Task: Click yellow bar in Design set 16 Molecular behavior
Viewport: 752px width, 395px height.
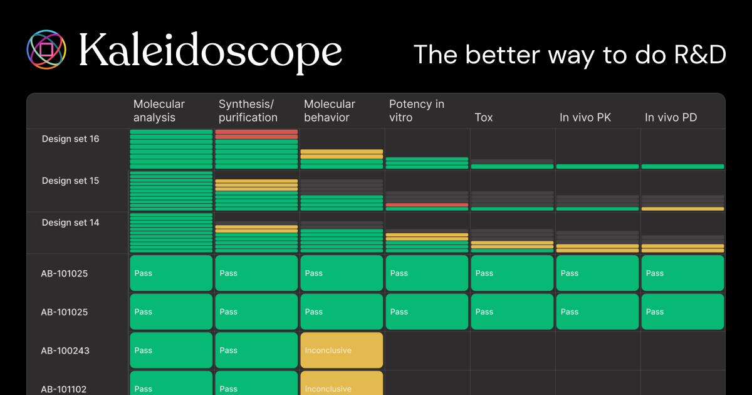Action: pos(342,152)
